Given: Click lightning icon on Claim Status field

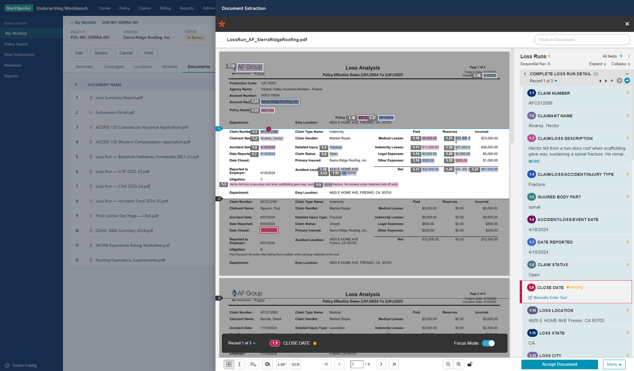Looking at the screenshot, I should 627,265.
